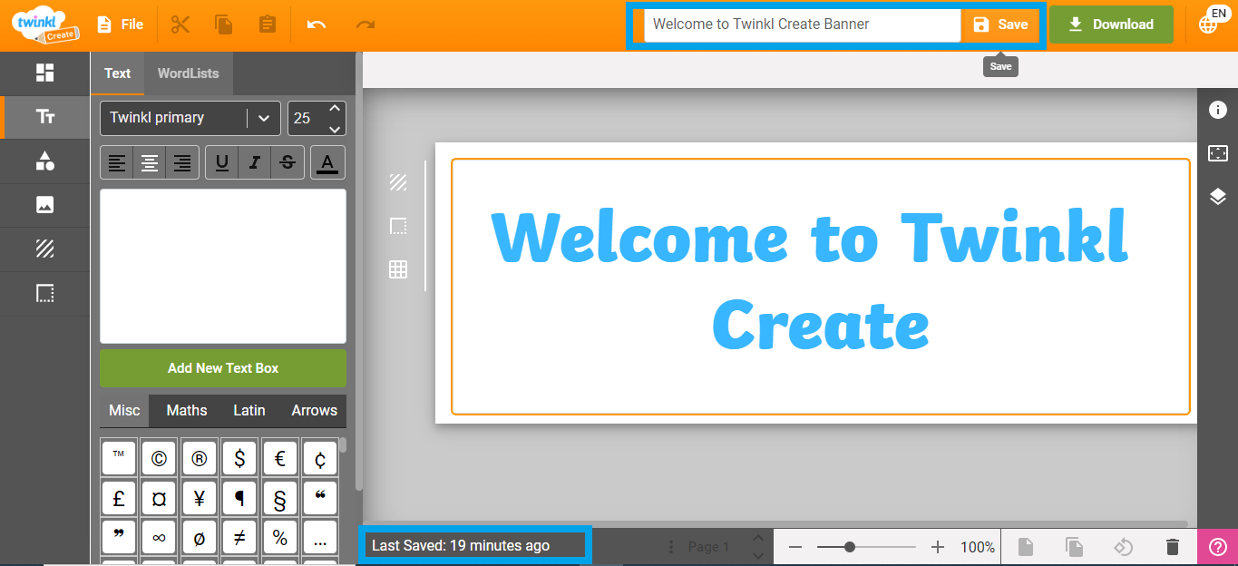Viewport: 1238px width, 566px height.
Task: Save the banner design
Action: point(1000,24)
